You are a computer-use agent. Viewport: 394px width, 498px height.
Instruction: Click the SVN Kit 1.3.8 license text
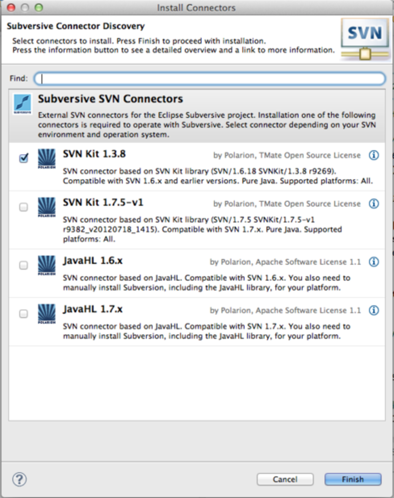click(x=287, y=155)
